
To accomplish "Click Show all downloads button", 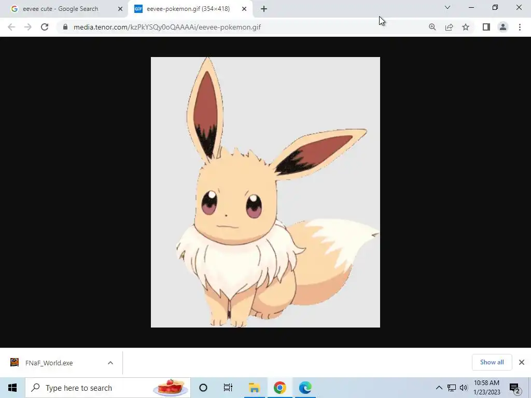I will pos(492,362).
